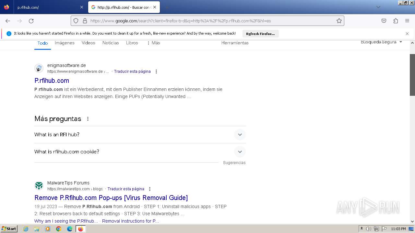Open the Action Center flag tray icon
The height and width of the screenshot is (233, 415).
pos(384,229)
